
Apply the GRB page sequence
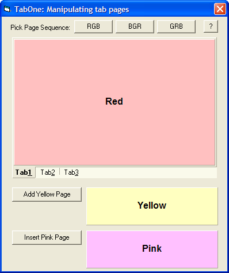pos(176,26)
